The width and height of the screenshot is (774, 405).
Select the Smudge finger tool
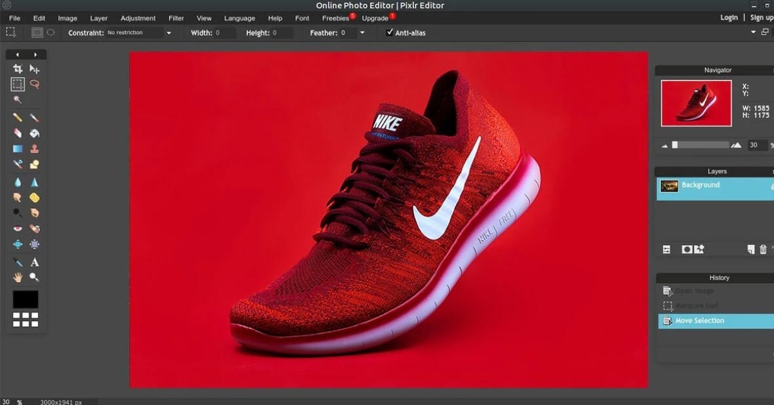17,197
